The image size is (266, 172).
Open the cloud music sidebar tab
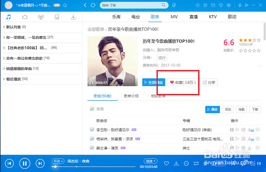tap(24, 17)
